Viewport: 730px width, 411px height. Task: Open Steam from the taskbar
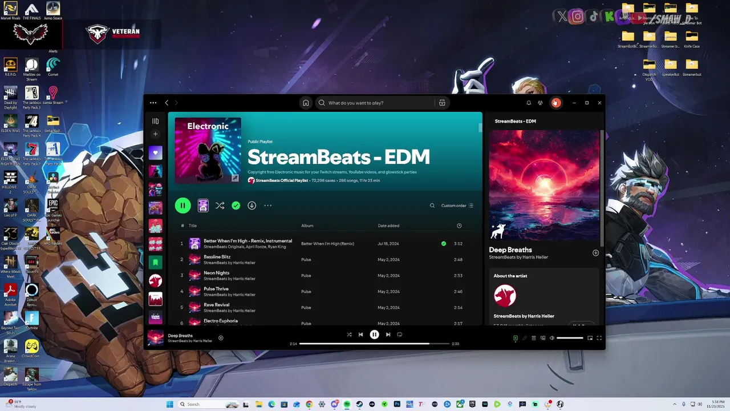(359, 404)
